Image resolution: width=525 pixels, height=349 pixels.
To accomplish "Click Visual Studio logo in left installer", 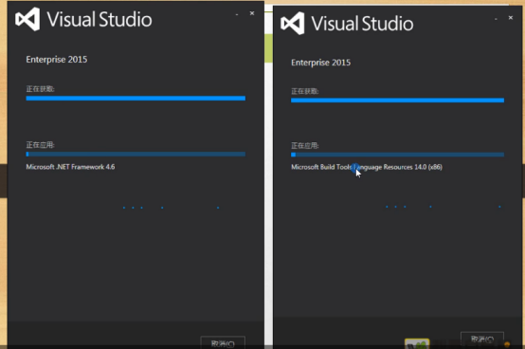I will (27, 19).
